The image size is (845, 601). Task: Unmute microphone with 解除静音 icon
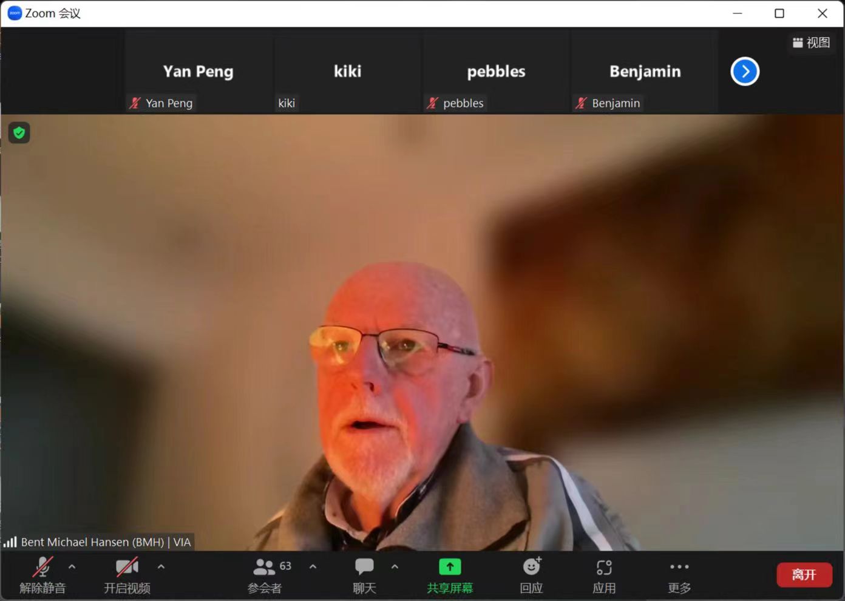(x=42, y=567)
